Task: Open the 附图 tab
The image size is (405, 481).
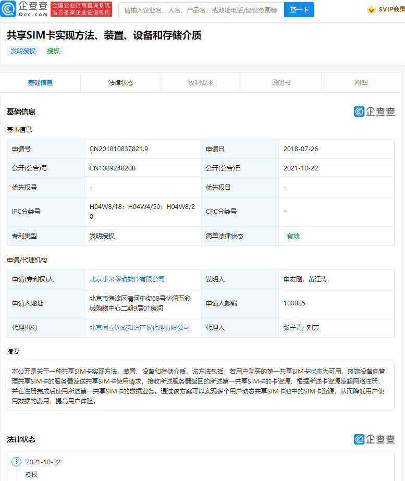Action: click(361, 82)
